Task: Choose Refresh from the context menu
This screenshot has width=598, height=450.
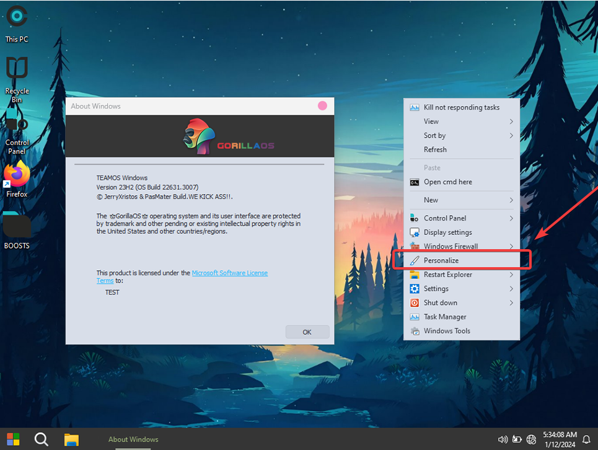Action: pyautogui.click(x=435, y=149)
